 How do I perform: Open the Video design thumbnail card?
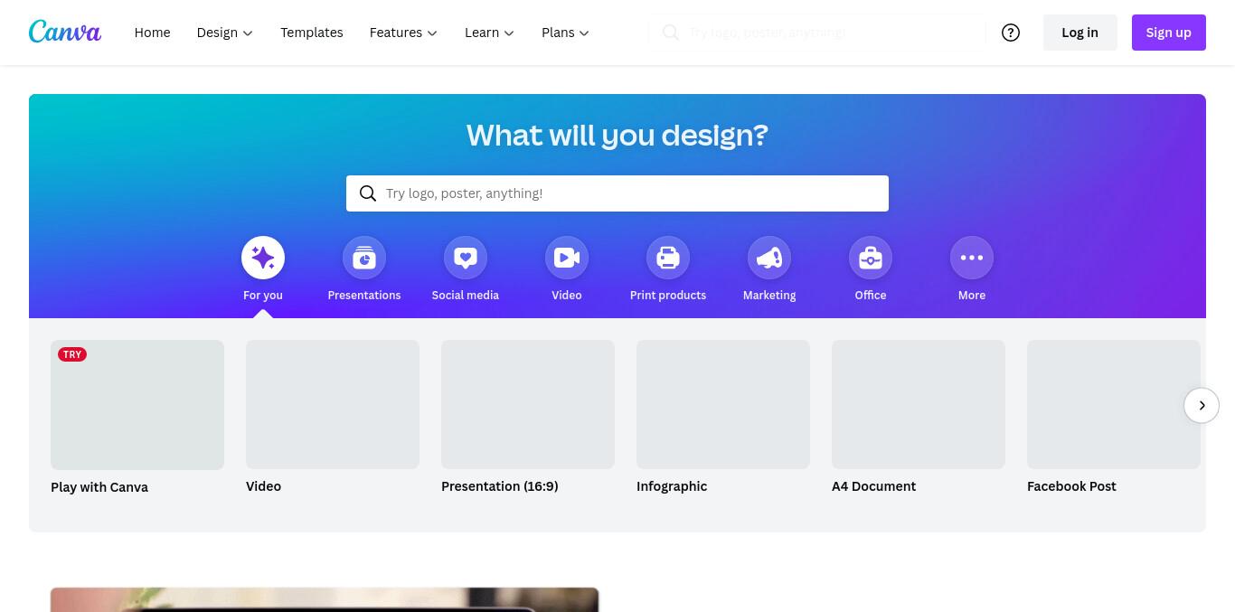point(333,404)
